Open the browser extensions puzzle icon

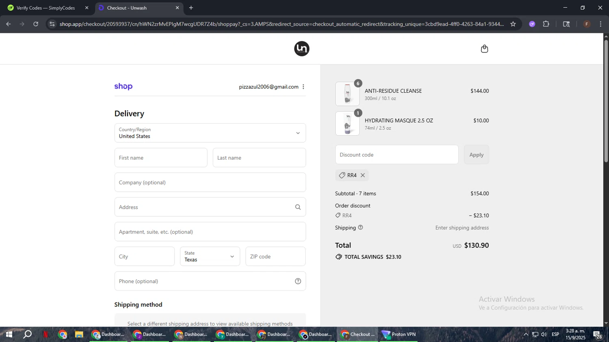(x=546, y=24)
